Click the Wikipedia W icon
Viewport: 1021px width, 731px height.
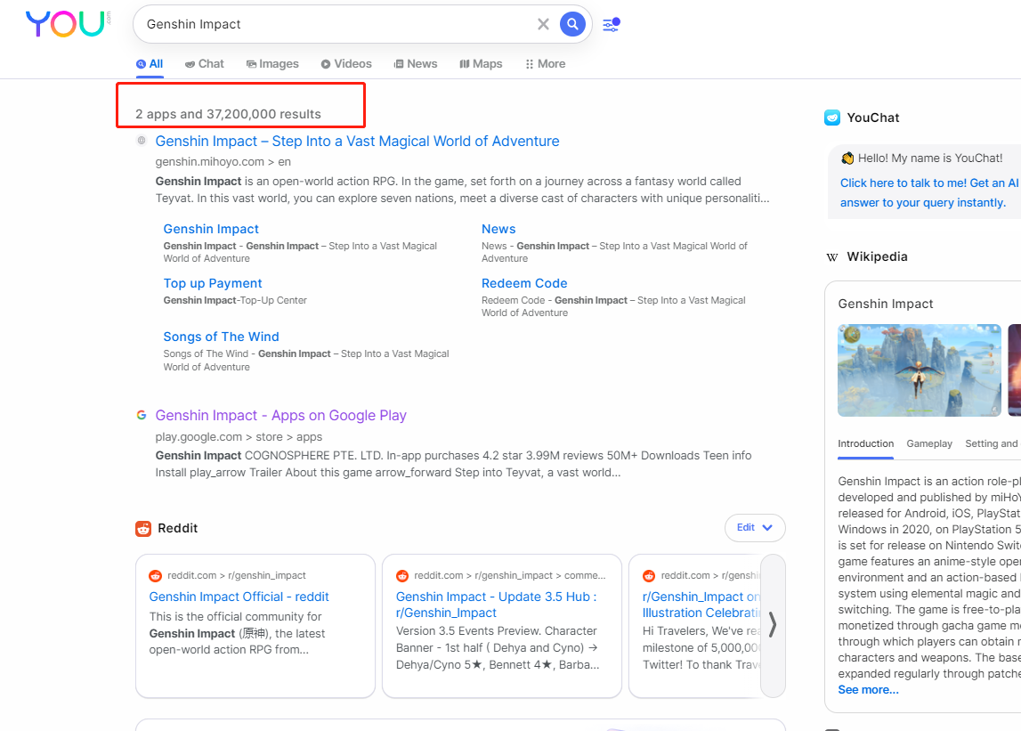point(832,257)
